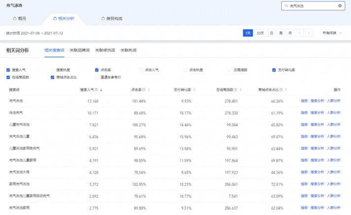Choose the 周 date granularity button
Image resolution: width=351 pixels, height=215 pixels.
(x=281, y=33)
